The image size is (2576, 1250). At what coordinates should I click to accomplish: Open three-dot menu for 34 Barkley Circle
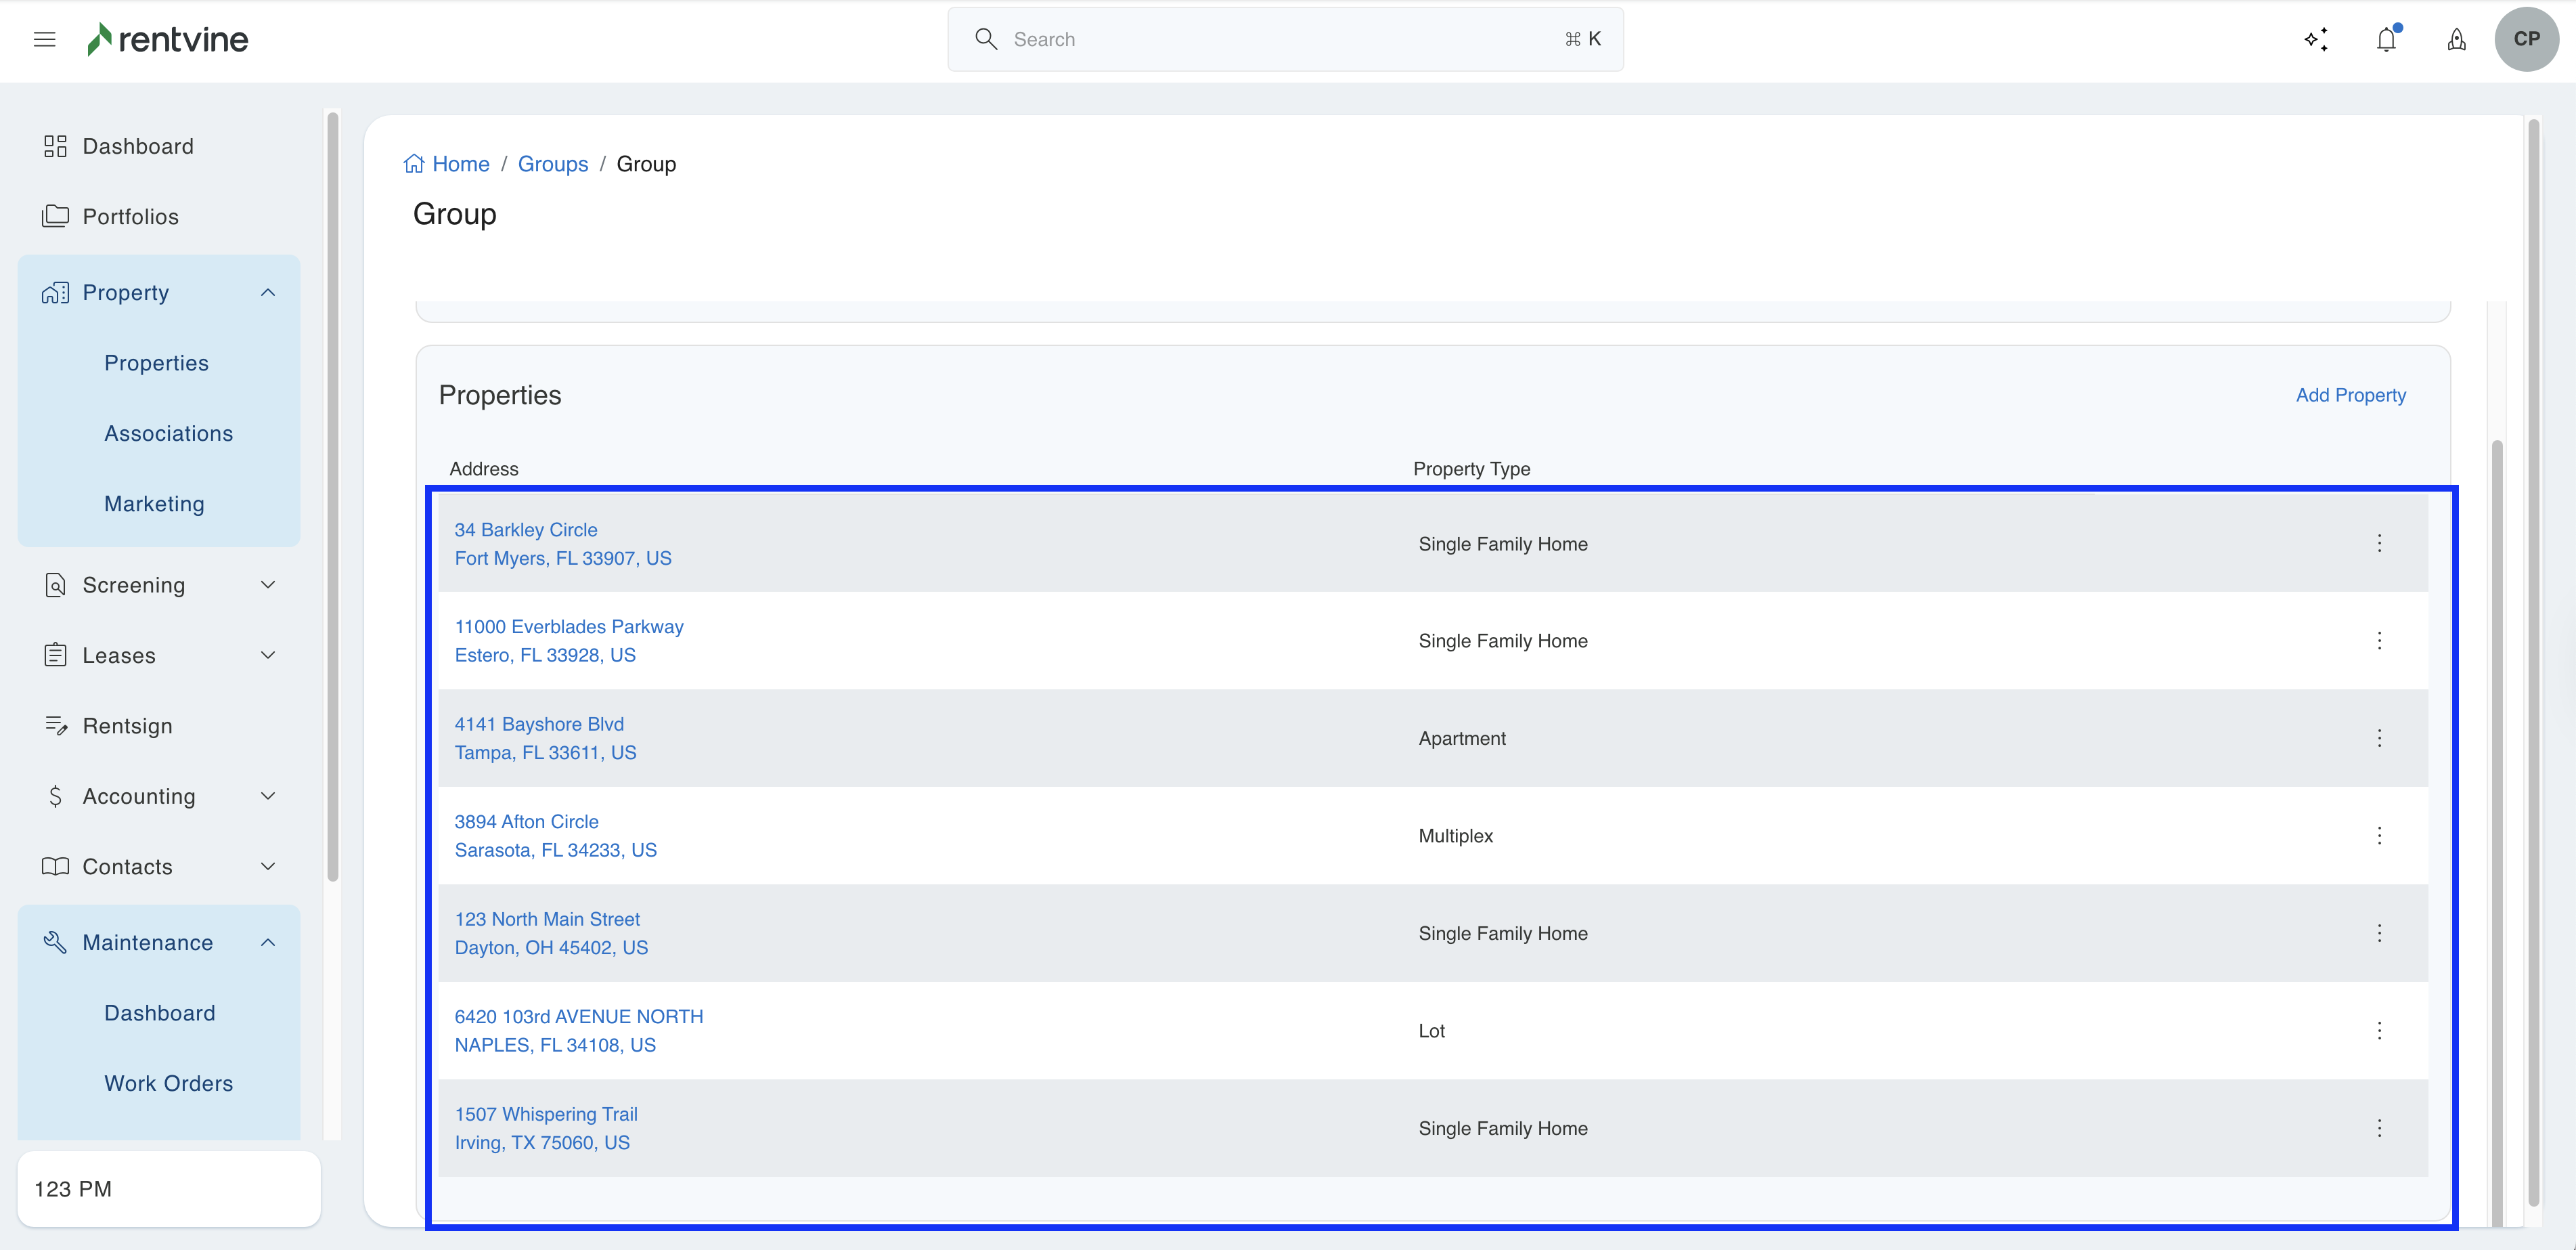2379,544
